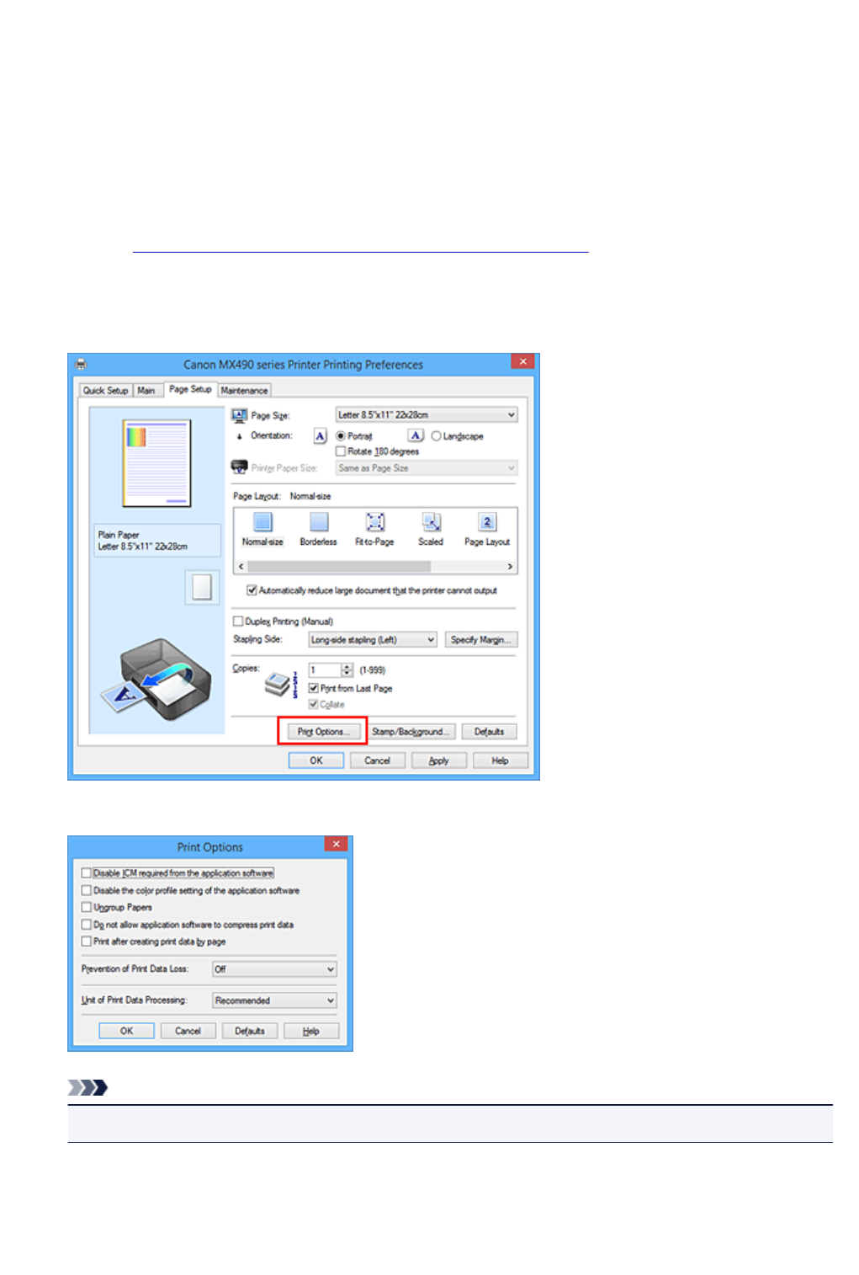Toggle Automatically reduce large document checkbox
859x1275 pixels.
[x=252, y=590]
